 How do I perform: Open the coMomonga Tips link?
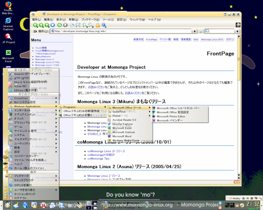(98, 158)
